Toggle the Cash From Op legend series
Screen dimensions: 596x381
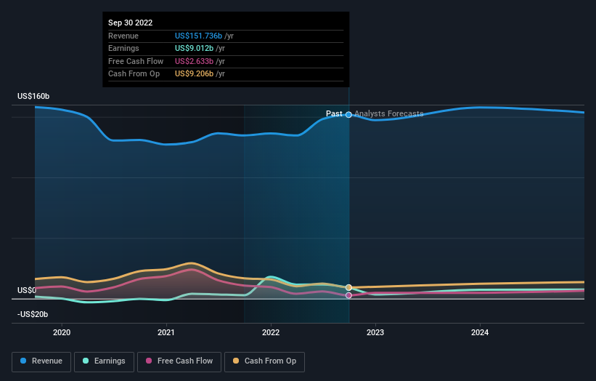[264, 361]
